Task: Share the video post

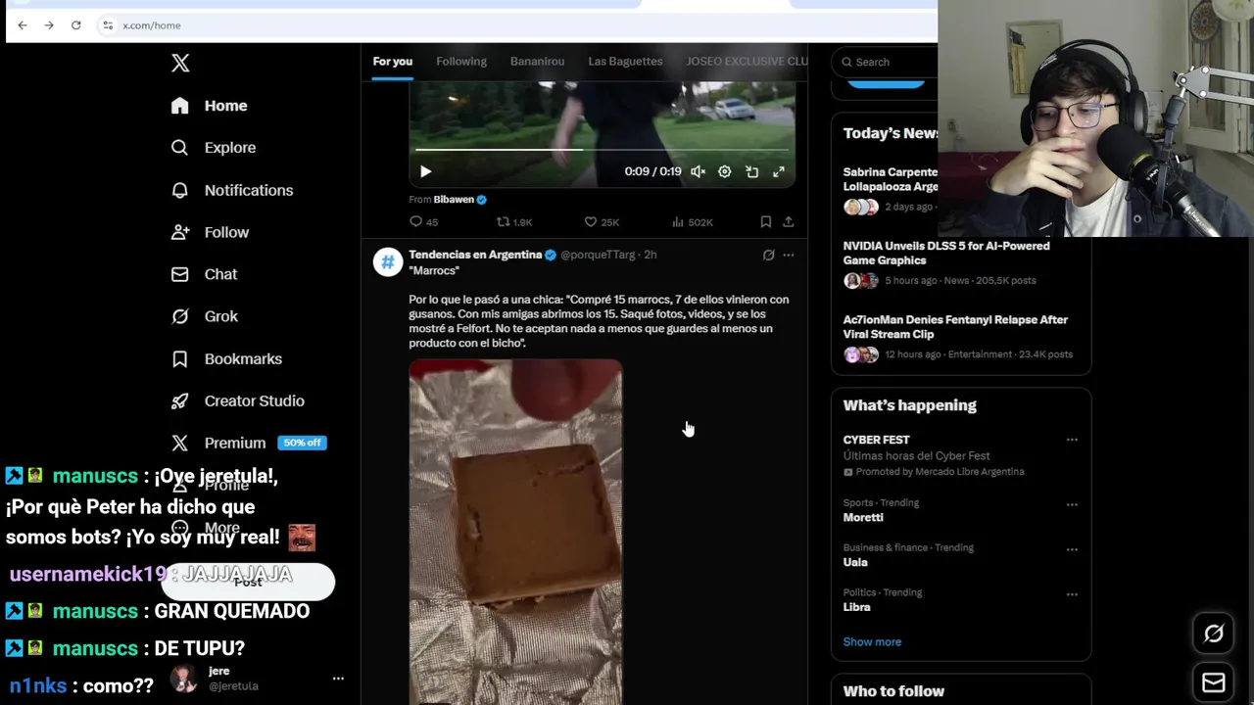Action: [x=788, y=222]
